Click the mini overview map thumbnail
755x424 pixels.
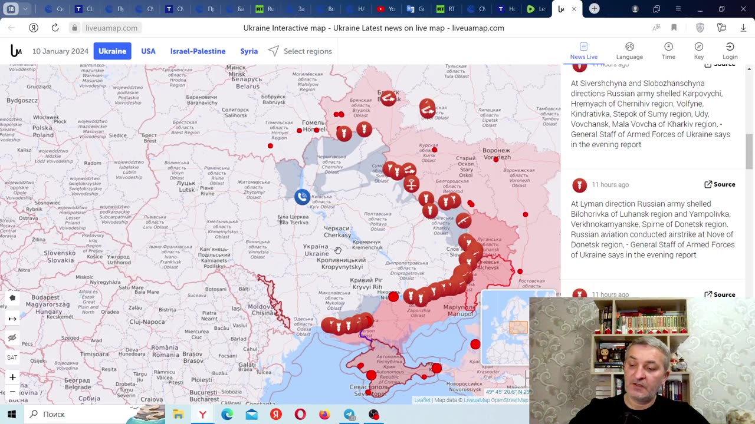[505, 329]
